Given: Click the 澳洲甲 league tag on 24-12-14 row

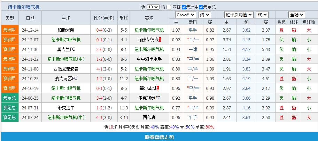Looking at the screenshot, I should (9, 30).
